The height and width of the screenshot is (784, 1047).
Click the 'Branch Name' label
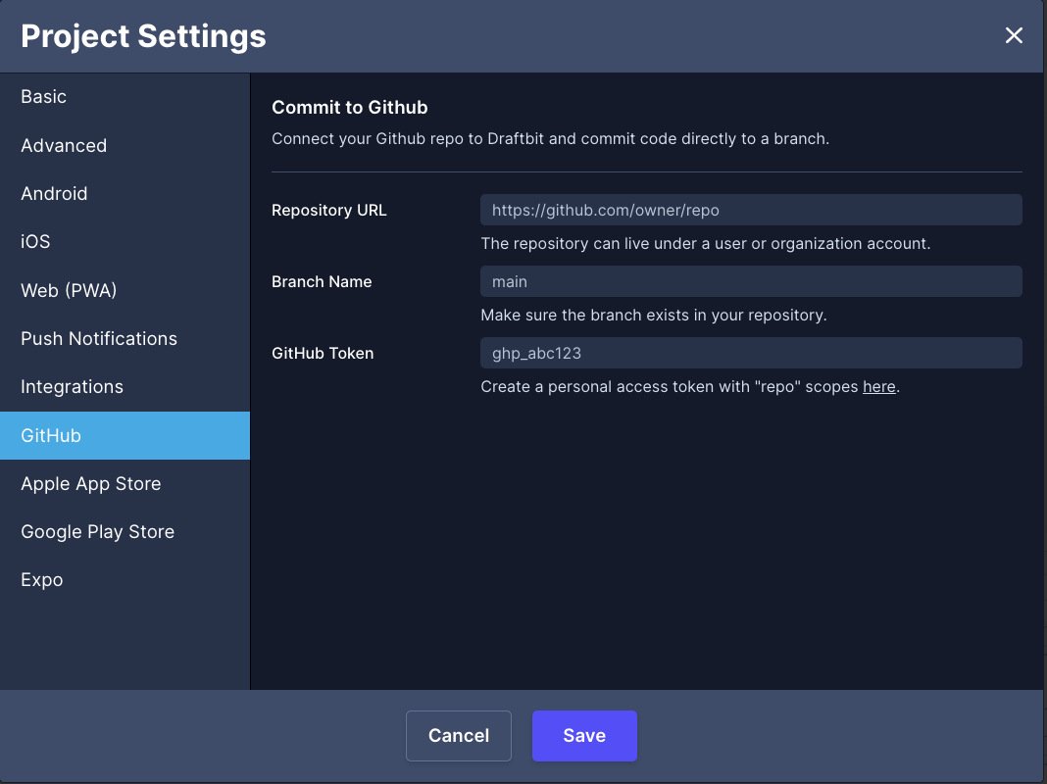click(322, 281)
